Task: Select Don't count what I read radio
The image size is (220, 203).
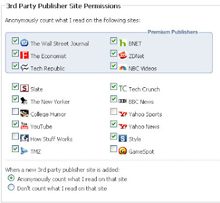Action: (x=11, y=187)
